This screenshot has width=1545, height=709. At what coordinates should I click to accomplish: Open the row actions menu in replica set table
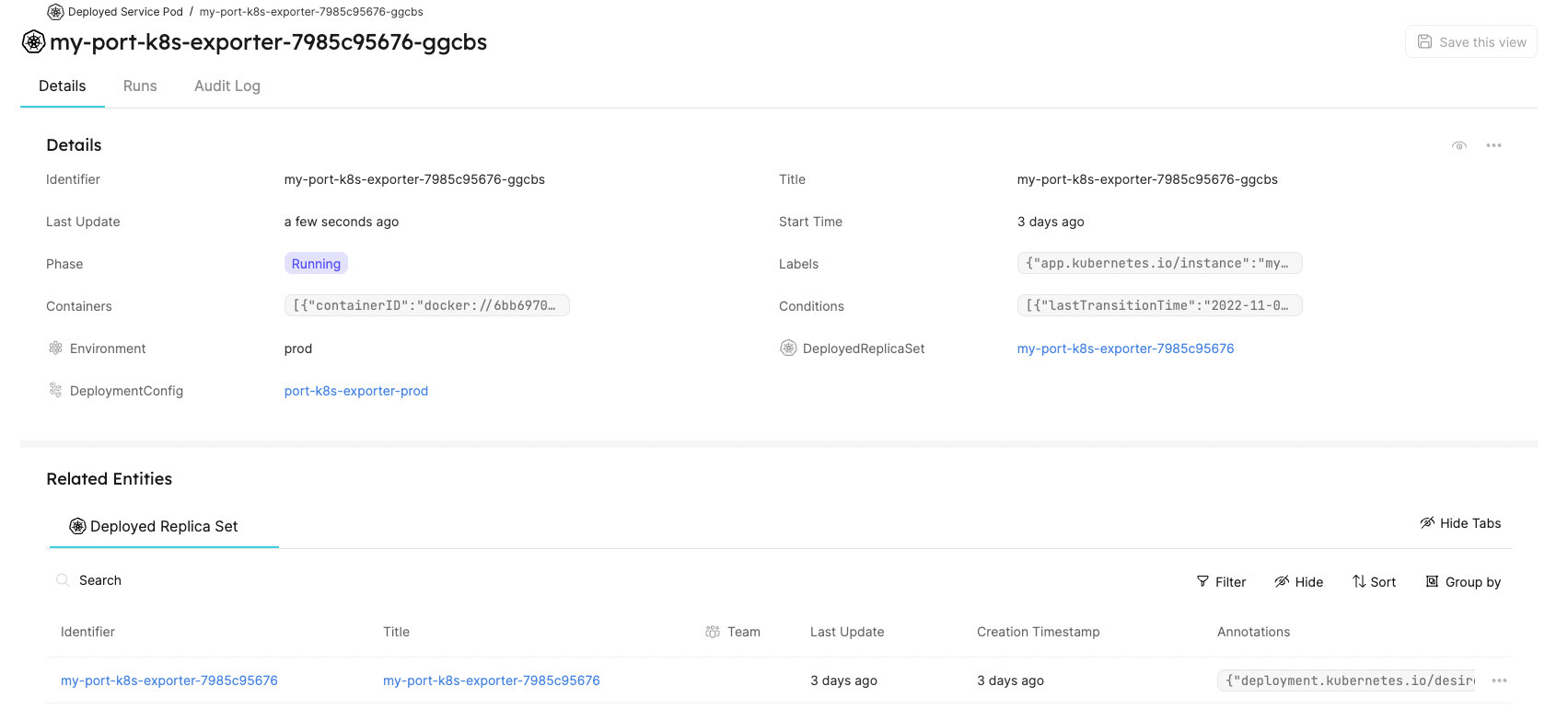(x=1499, y=680)
